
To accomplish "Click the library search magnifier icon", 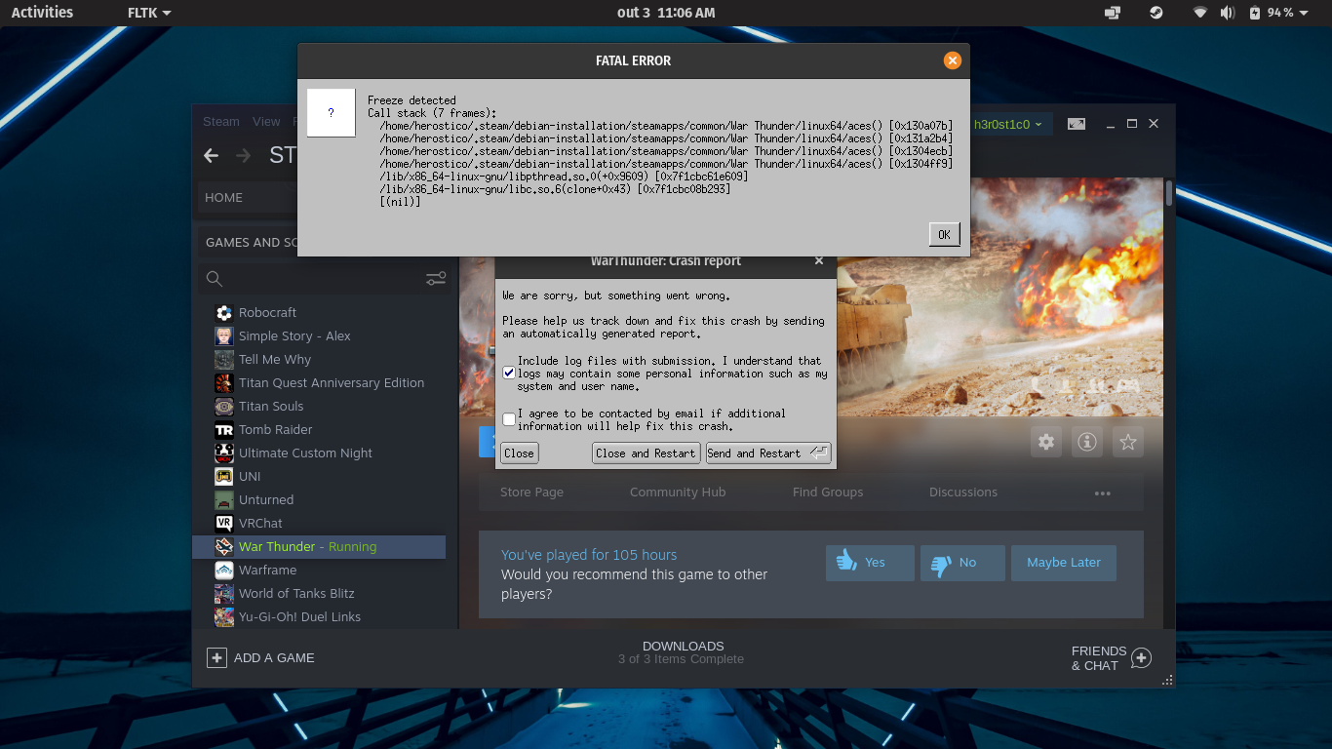I will point(215,279).
